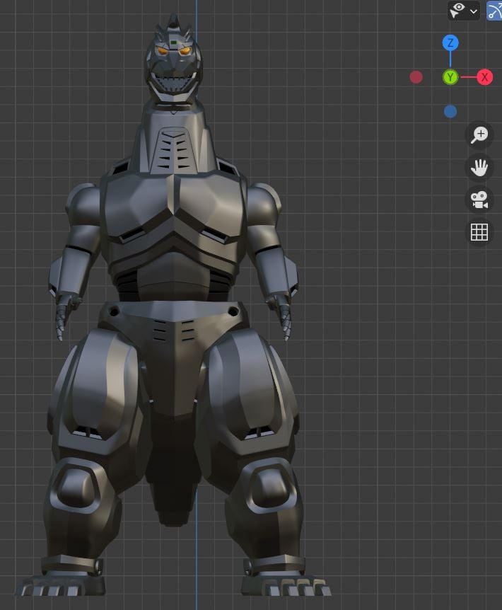
Task: Switch perspective/orthographic with grid icon
Action: [479, 232]
